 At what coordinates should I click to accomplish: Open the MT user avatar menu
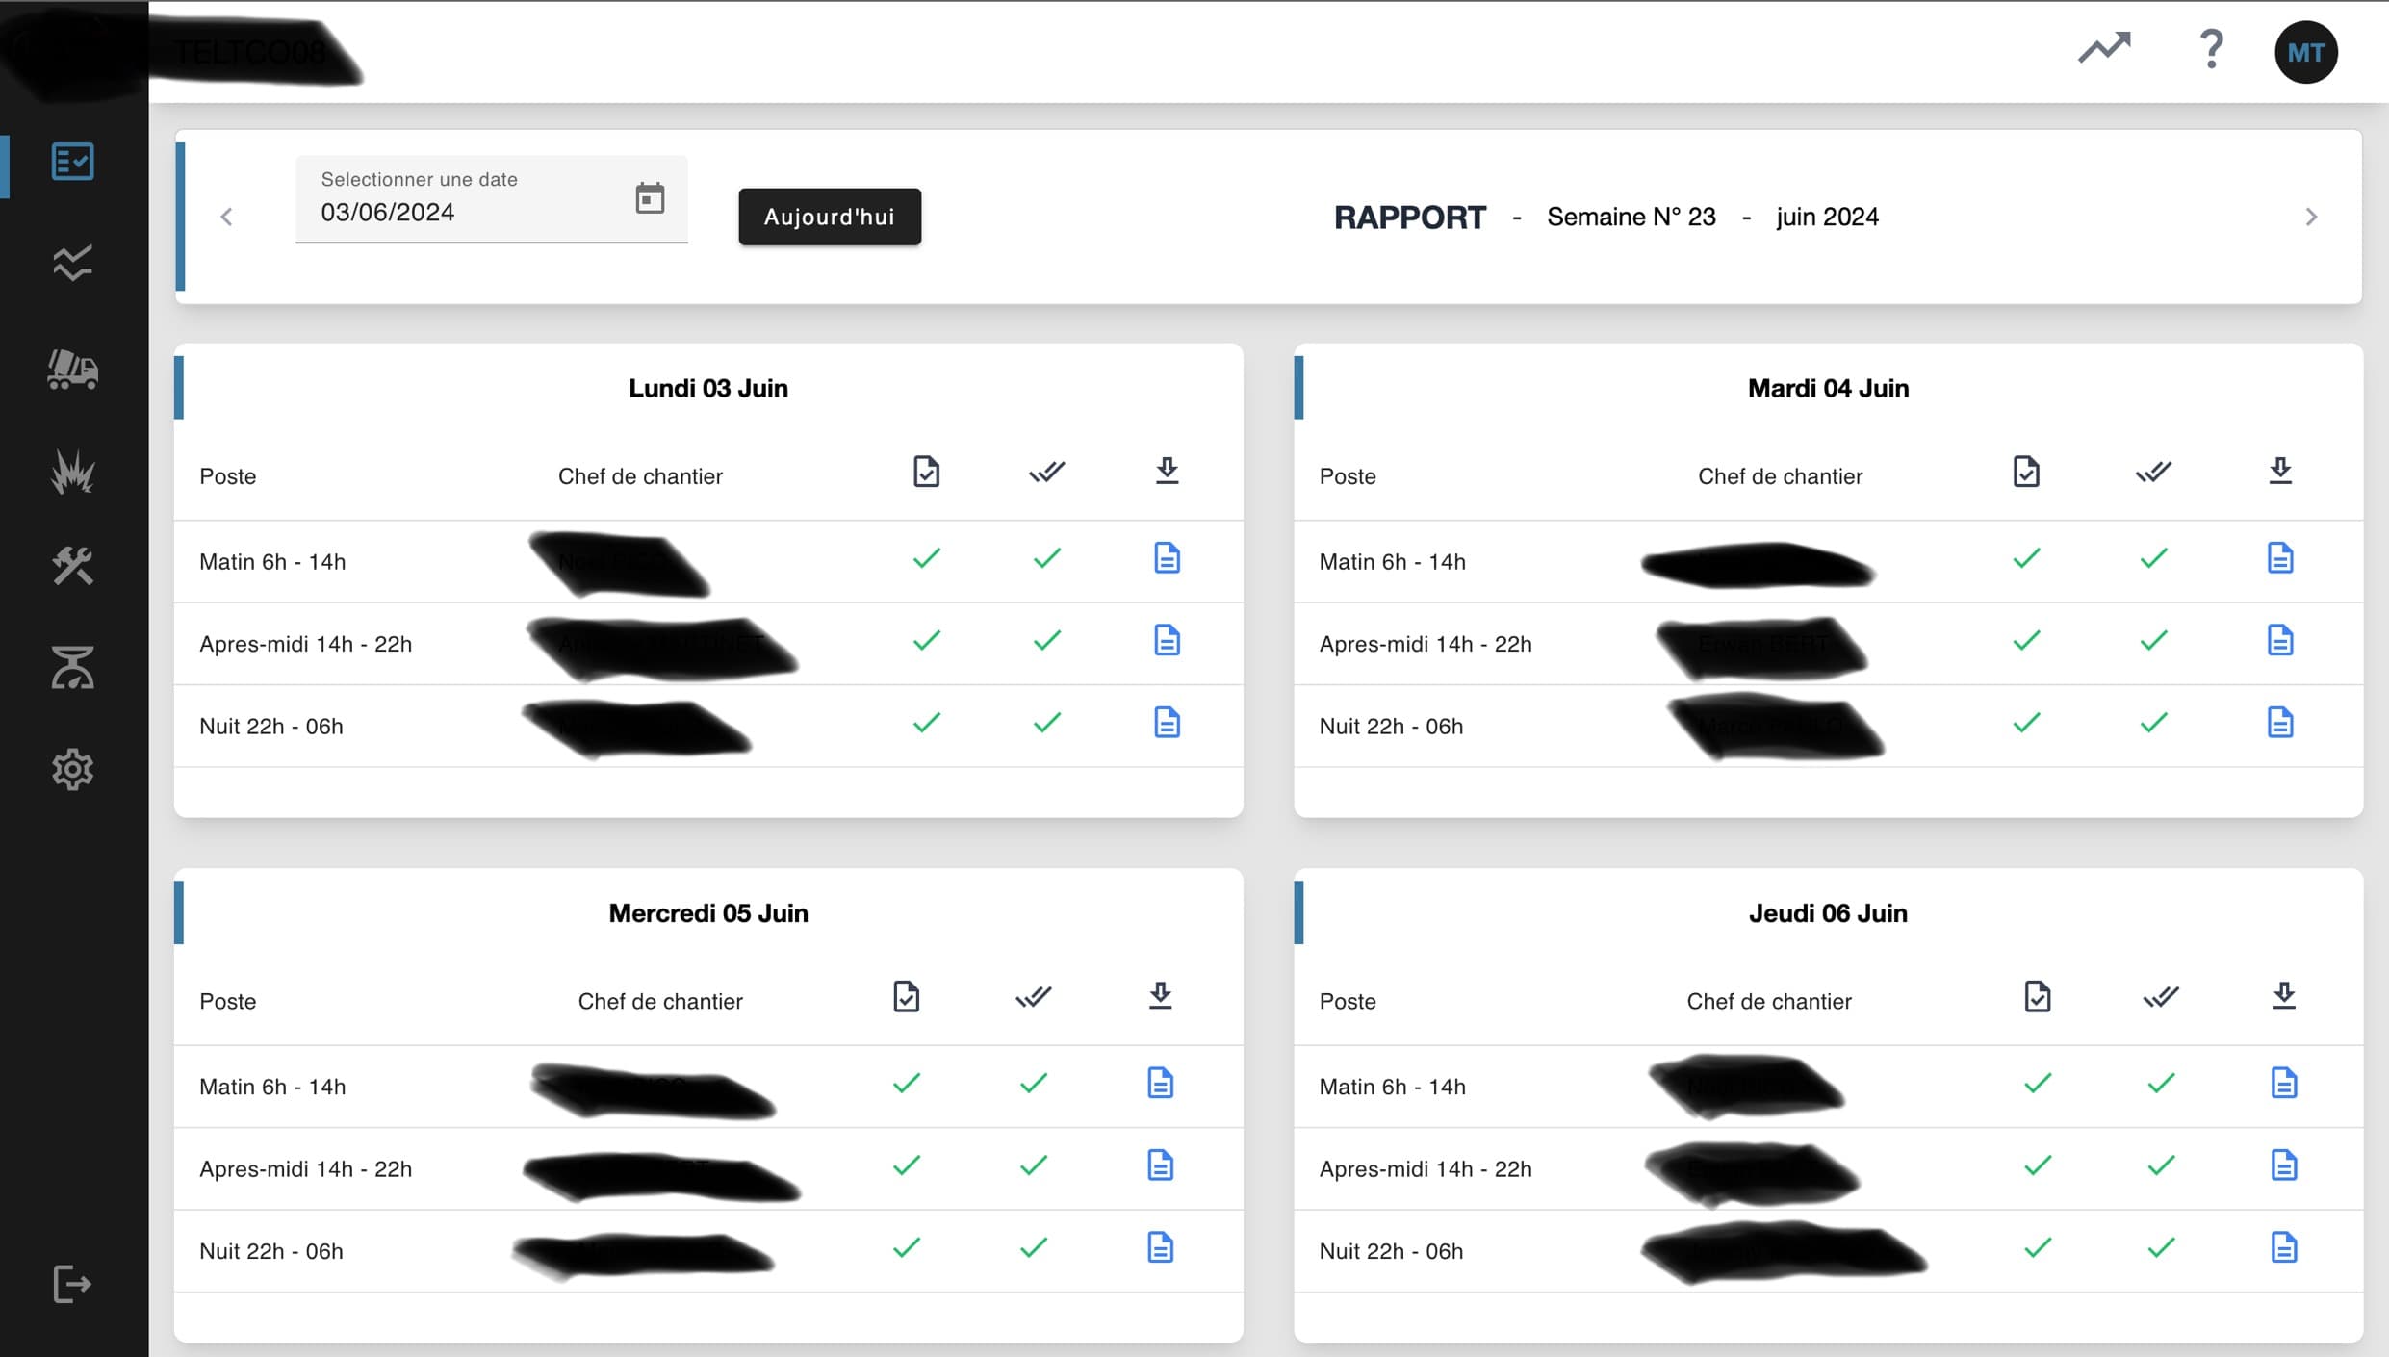pos(2305,52)
